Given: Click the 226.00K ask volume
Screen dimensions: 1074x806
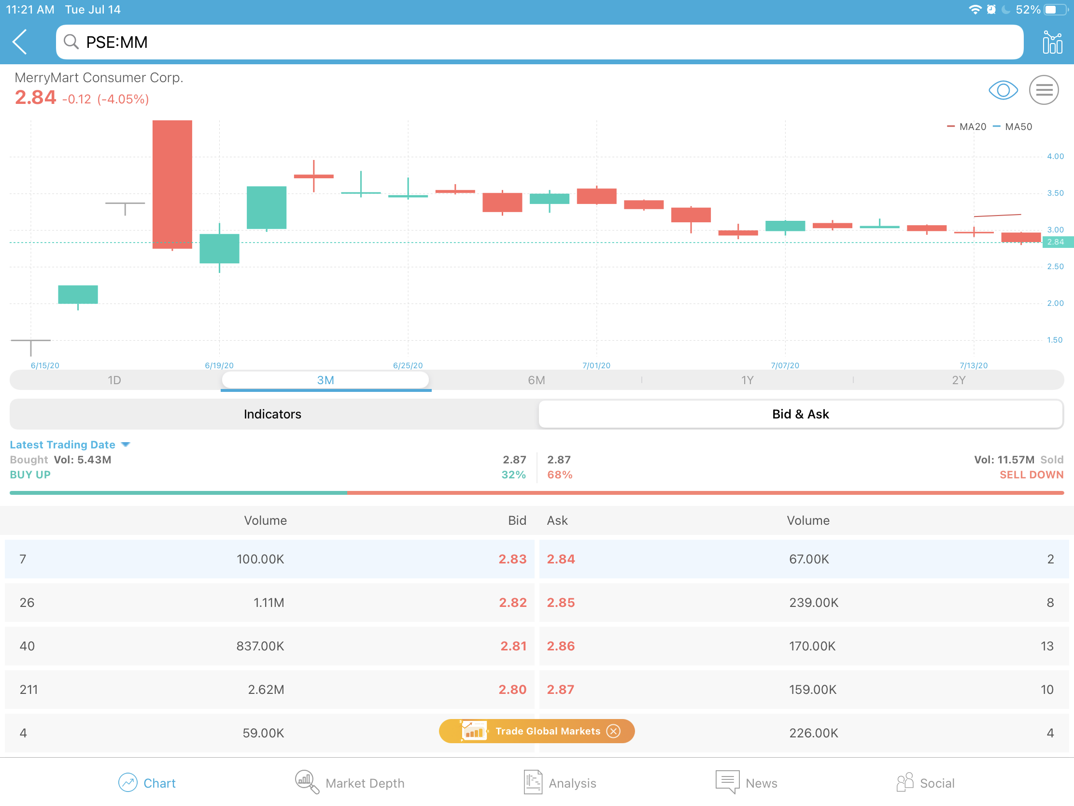Looking at the screenshot, I should 814,733.
